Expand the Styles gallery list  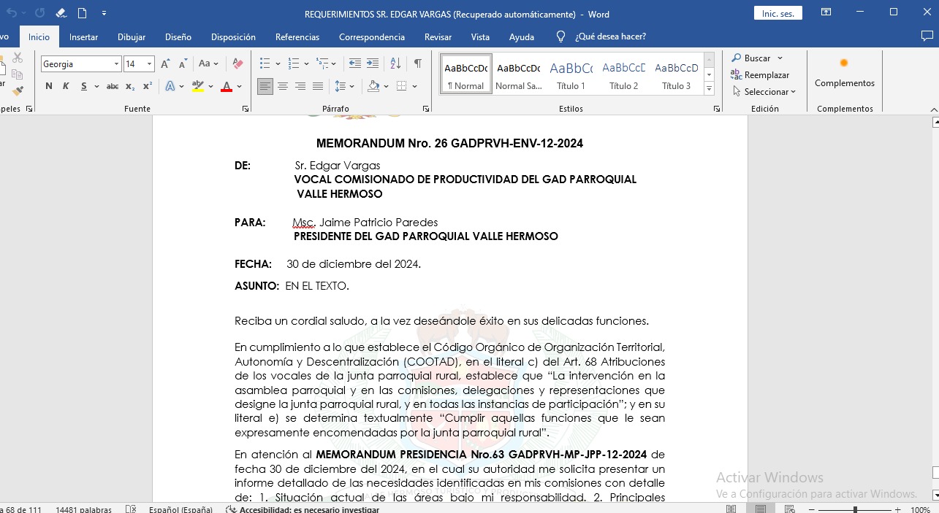click(x=709, y=88)
